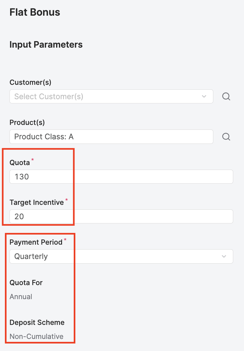Click the Payment Period chevron arrow
244x351 pixels.
tap(224, 256)
